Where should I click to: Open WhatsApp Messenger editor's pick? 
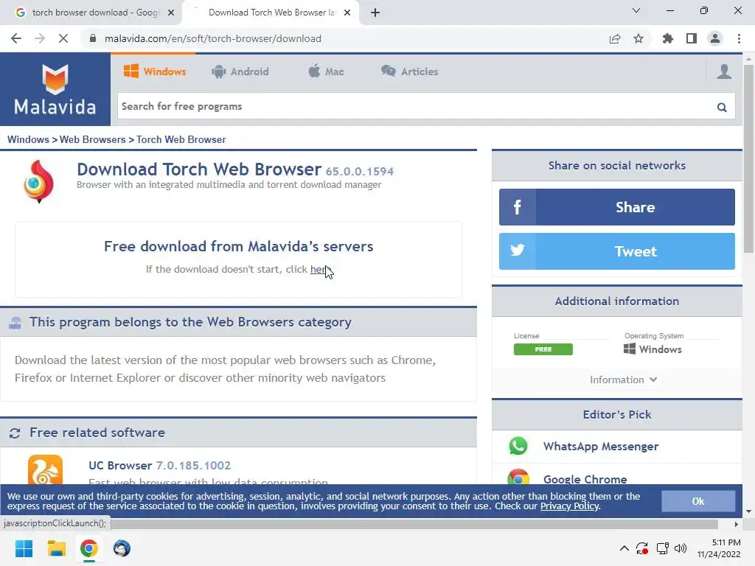(600, 446)
